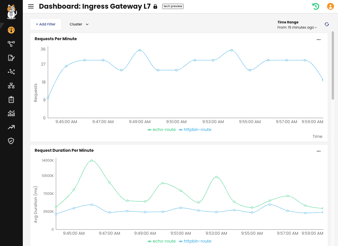Hide httpbin-route in Requests Per Minute legend
This screenshot has width=338, height=246.
point(197,130)
